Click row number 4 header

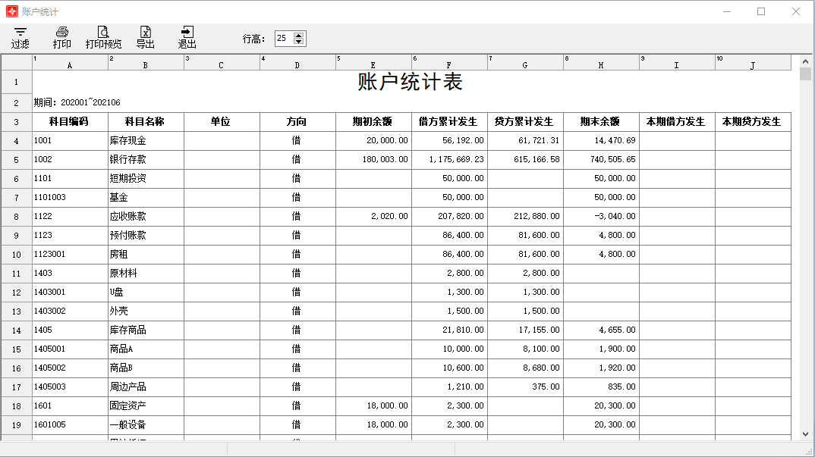click(x=15, y=140)
